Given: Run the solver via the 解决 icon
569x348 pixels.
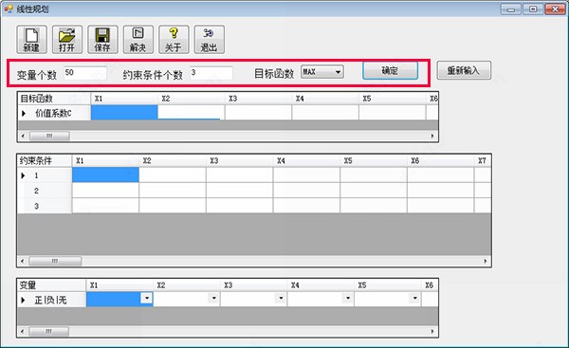Looking at the screenshot, I should [x=138, y=40].
